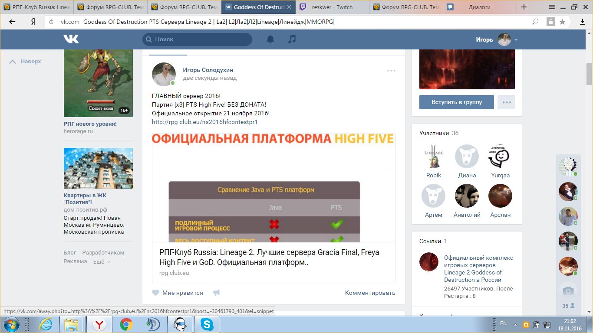
Task: Open Официальный комплекс игровых серверов link
Action: click(x=478, y=268)
